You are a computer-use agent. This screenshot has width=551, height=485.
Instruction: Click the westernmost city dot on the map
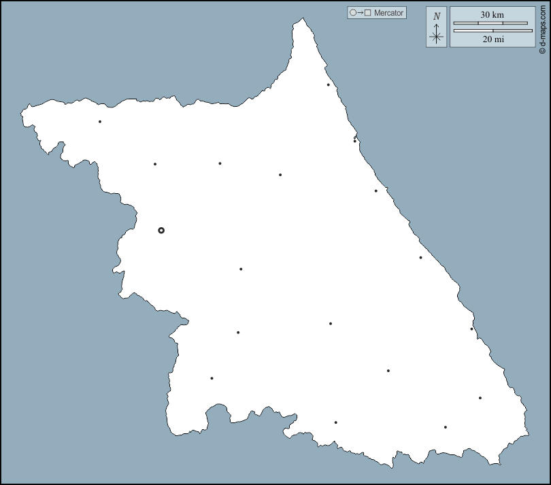point(100,122)
